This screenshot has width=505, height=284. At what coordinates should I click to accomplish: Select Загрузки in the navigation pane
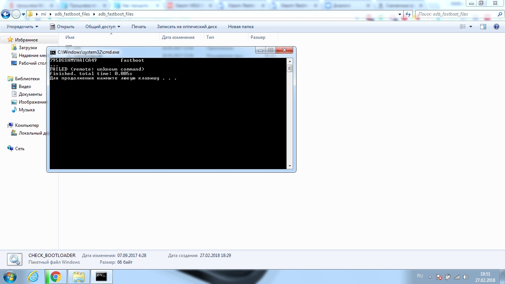[28, 48]
